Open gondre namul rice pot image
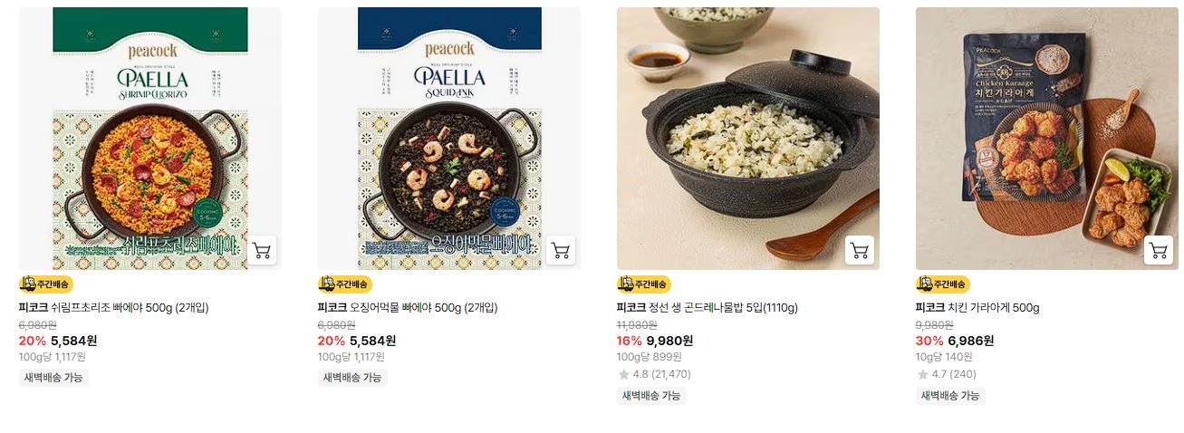Screen dimensions: 1184x433 click(x=748, y=139)
